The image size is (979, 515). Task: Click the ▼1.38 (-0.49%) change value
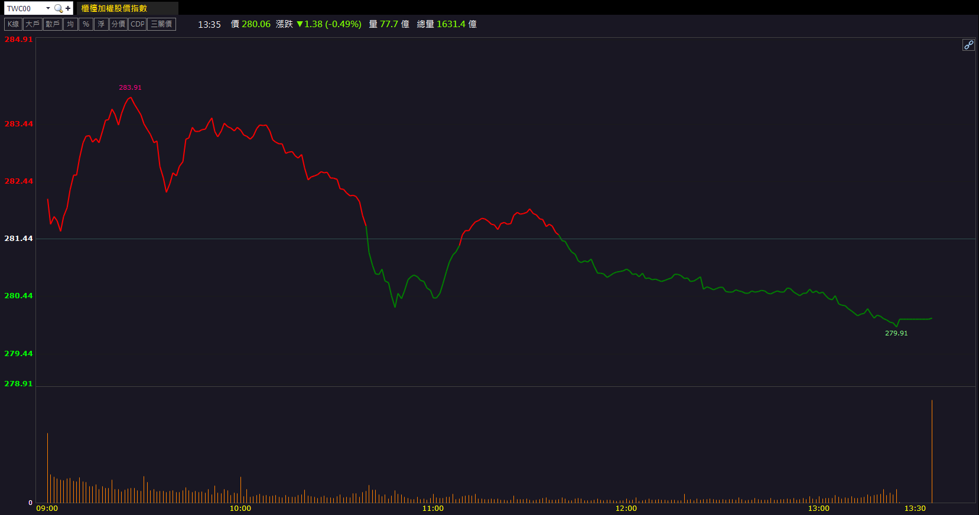[x=329, y=24]
